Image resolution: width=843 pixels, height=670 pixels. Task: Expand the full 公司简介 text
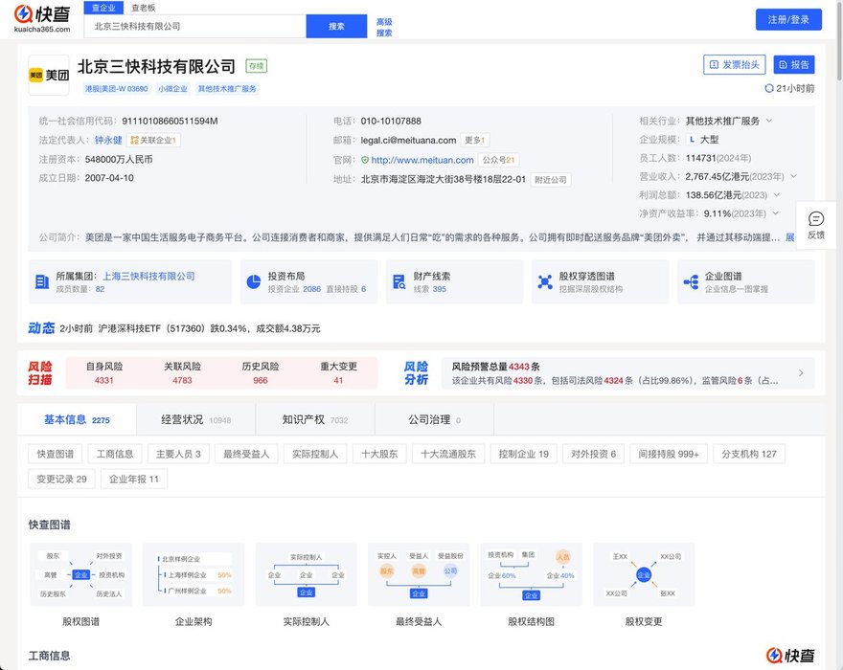(x=789, y=237)
